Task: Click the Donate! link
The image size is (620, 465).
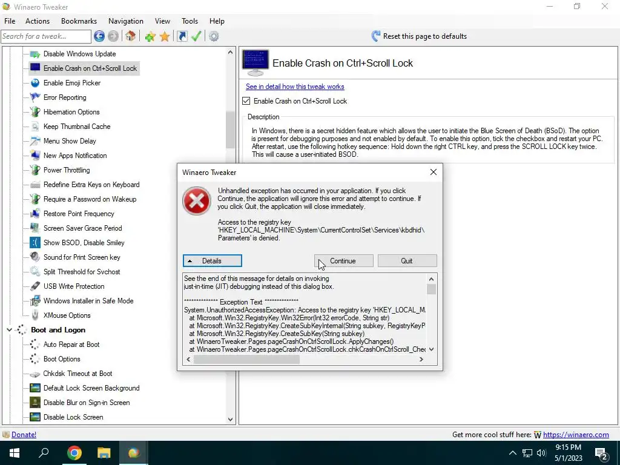Action: (24, 435)
